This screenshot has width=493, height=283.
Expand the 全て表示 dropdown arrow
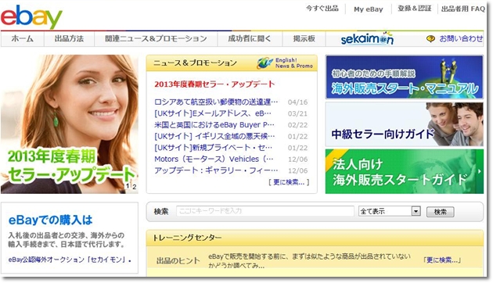pyautogui.click(x=416, y=211)
